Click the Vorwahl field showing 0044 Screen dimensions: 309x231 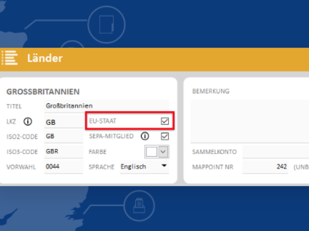click(x=64, y=167)
